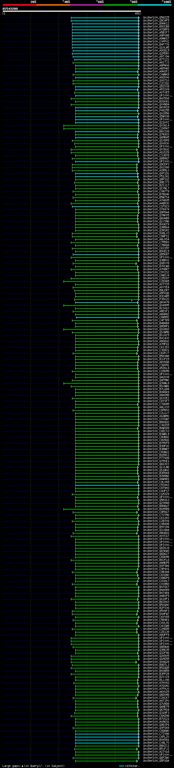Select hit UniRef100_A7GUH2
Image resolution: width=174 pixels, height=768 pixels.
click(x=156, y=686)
